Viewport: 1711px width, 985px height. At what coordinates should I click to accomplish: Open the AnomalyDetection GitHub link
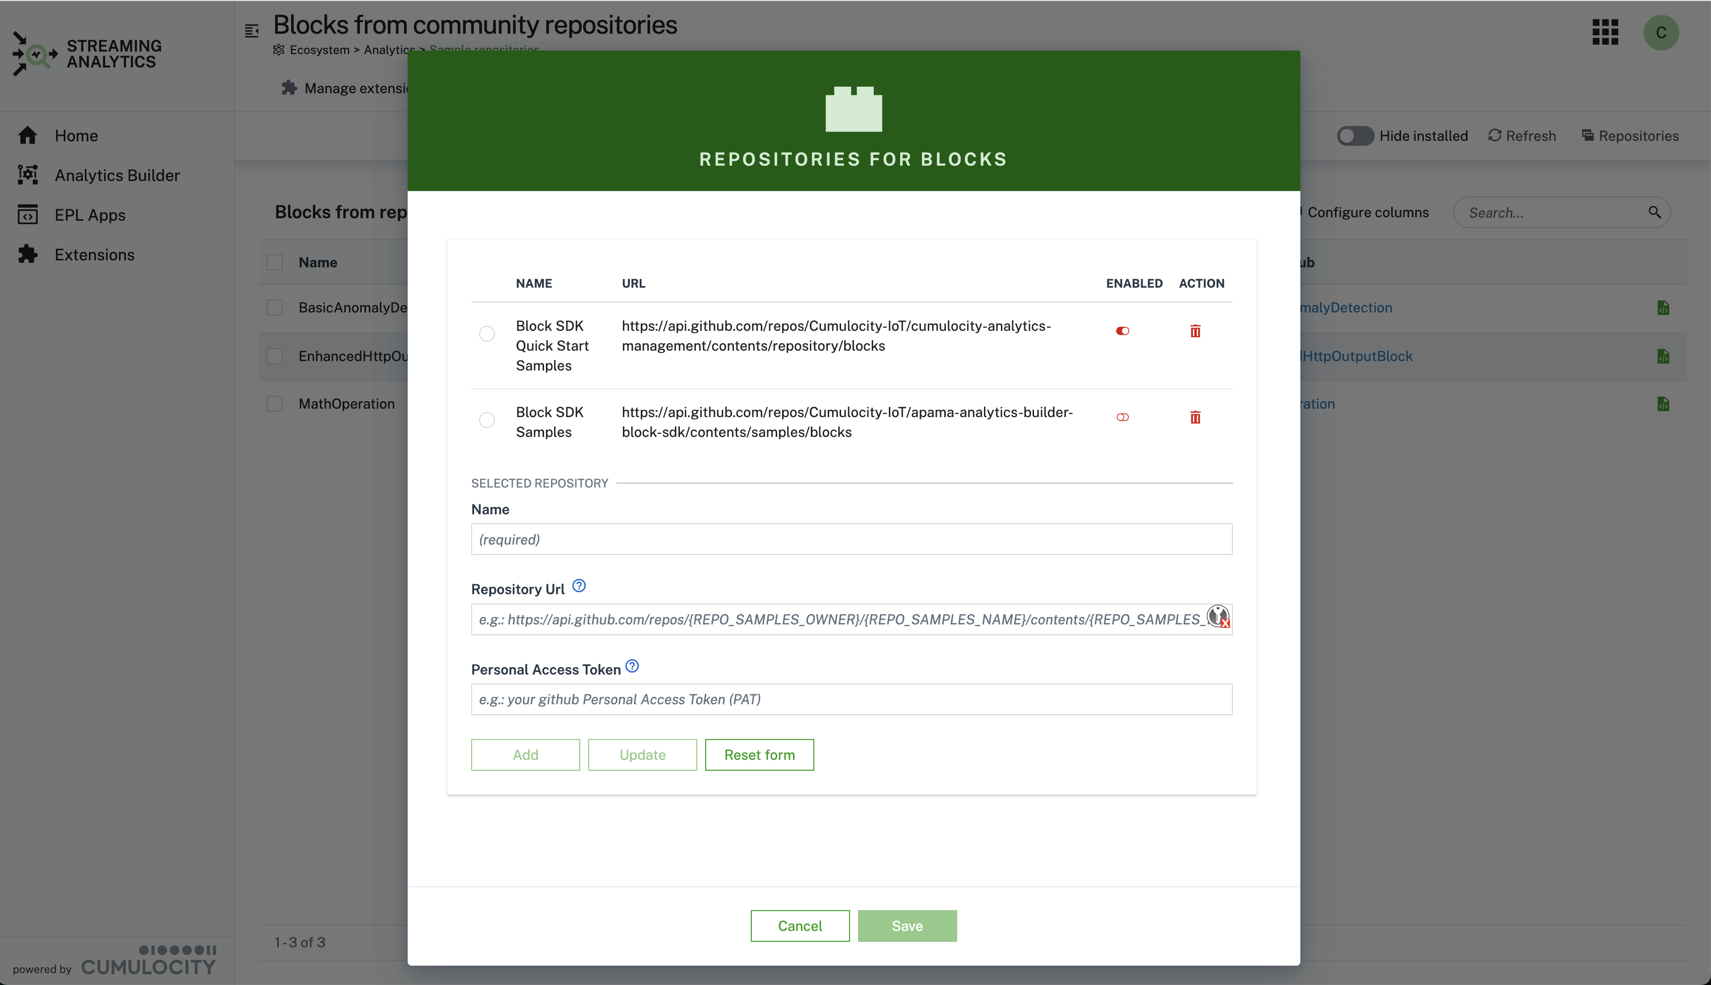point(1346,308)
